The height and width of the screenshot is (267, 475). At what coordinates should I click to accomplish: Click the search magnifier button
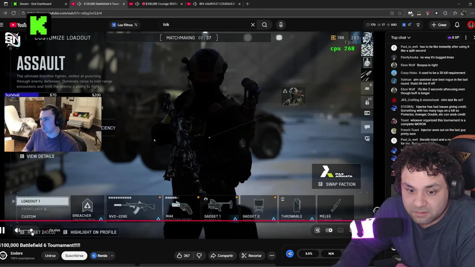pos(264,25)
